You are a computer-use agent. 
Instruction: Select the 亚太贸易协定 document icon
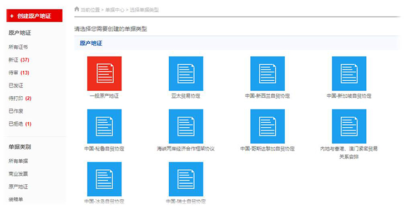(x=186, y=74)
